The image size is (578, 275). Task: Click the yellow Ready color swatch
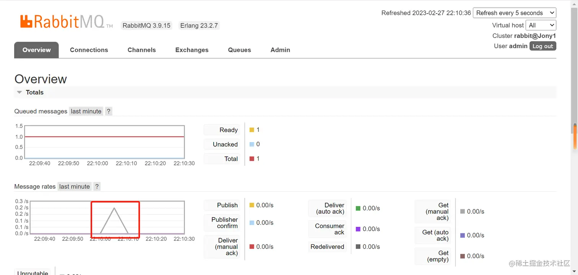(252, 130)
